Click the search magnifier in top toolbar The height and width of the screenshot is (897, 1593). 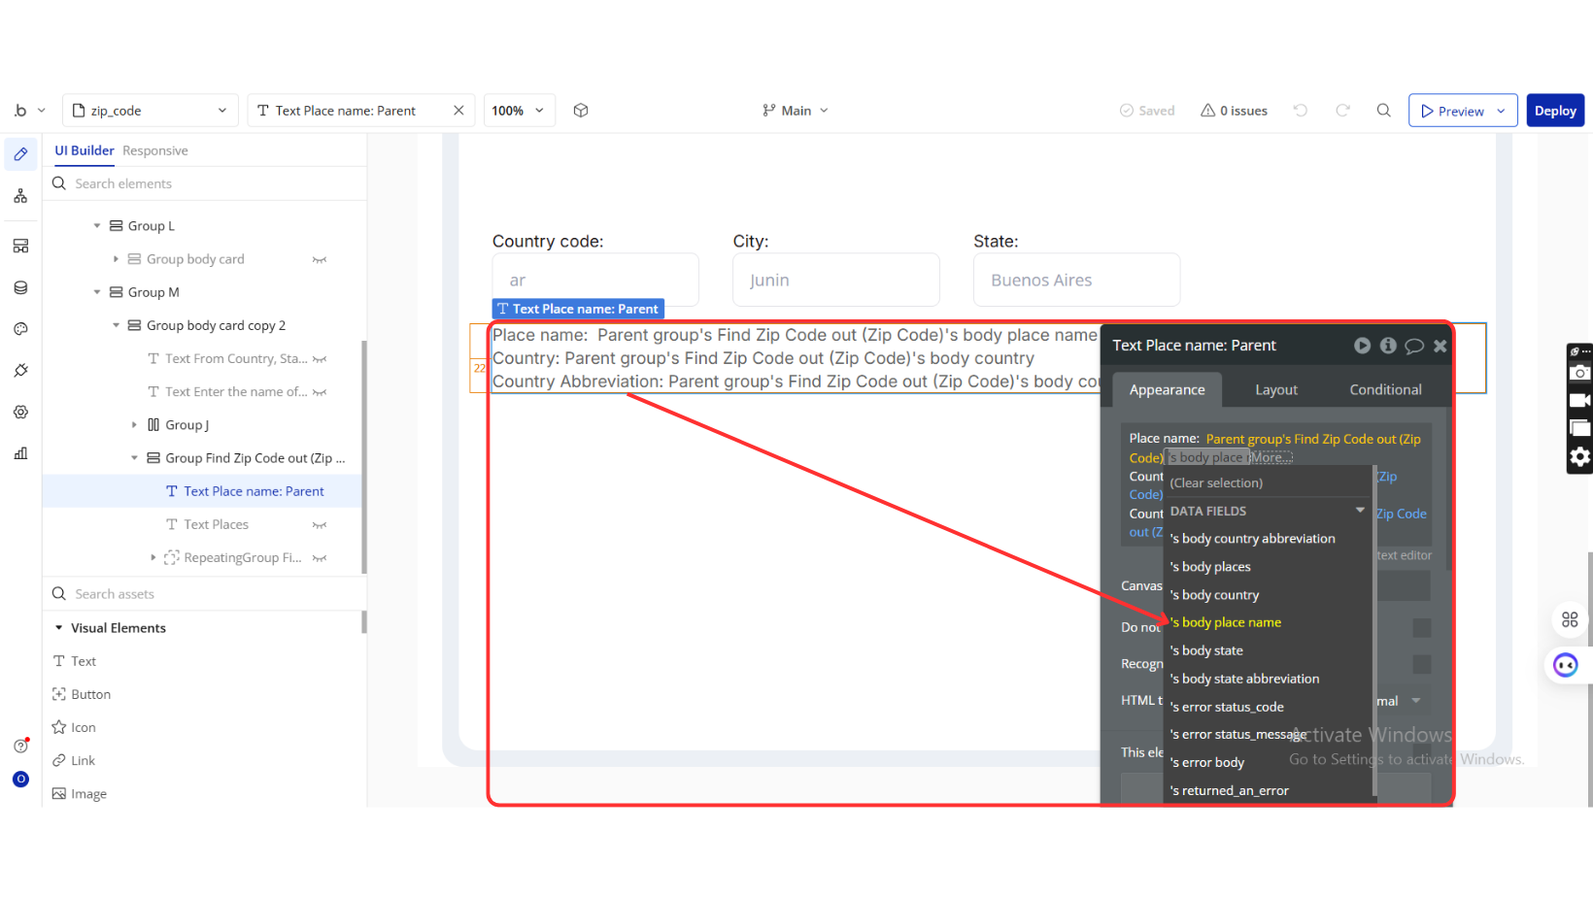pyautogui.click(x=1383, y=111)
